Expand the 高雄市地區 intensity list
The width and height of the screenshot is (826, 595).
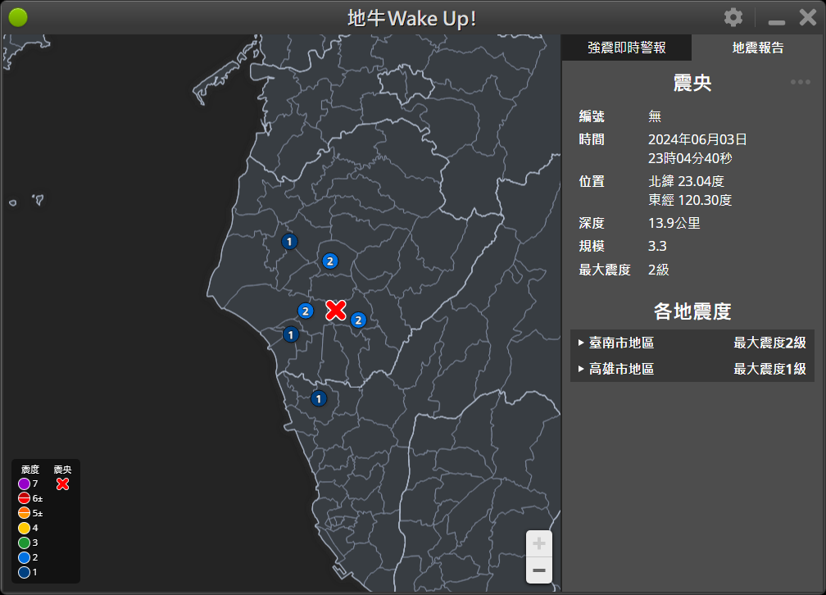(620, 369)
